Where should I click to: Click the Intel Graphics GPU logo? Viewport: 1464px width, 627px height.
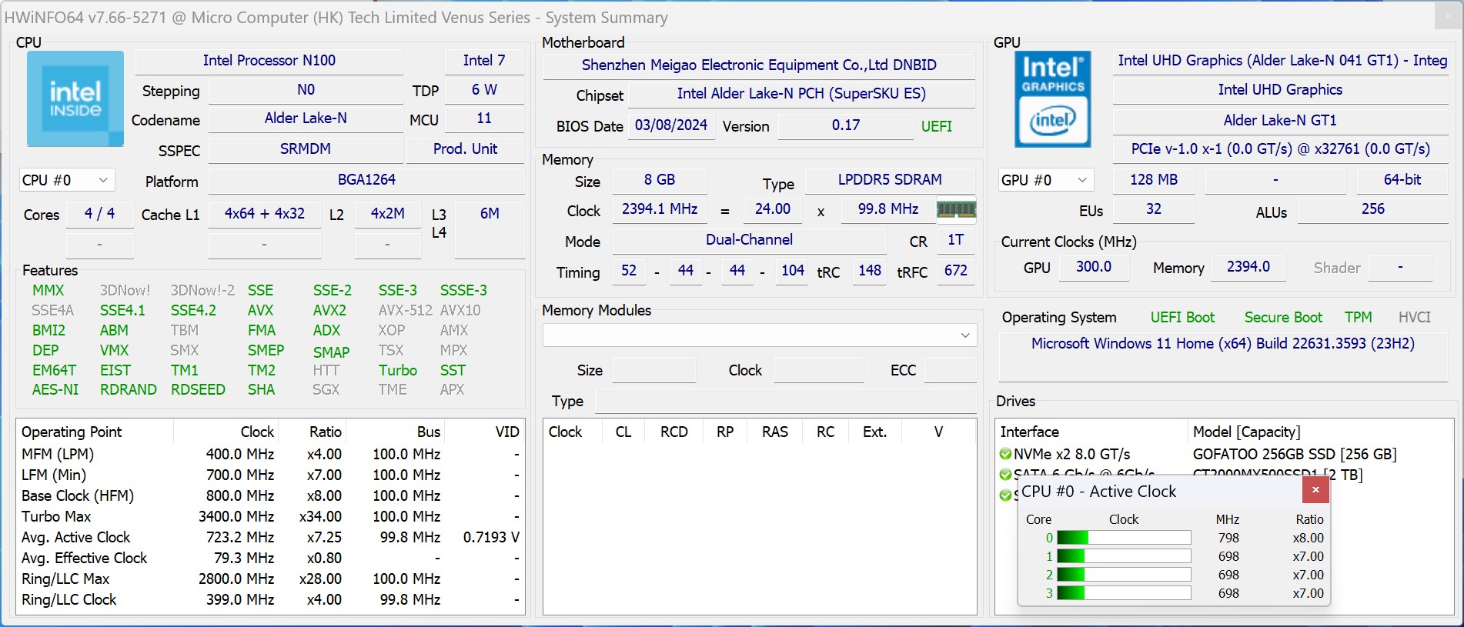click(1052, 98)
